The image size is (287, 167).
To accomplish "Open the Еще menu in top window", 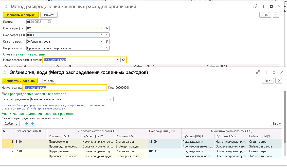I will pyautogui.click(x=265, y=15).
